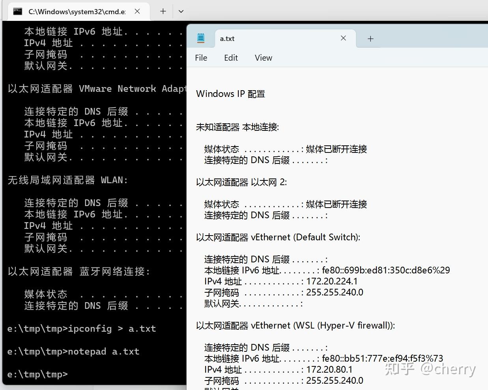This screenshot has width=488, height=390.
Task: Open a new terminal tab
Action: tap(163, 11)
